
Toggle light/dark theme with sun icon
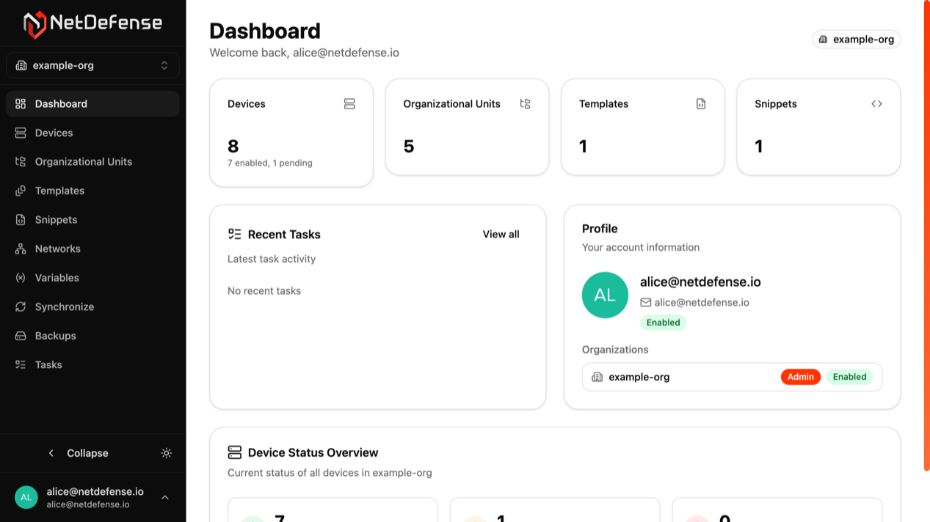pyautogui.click(x=167, y=453)
